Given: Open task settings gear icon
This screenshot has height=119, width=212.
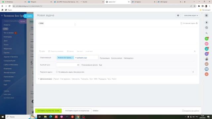Looking at the screenshot, I should point(178,16).
